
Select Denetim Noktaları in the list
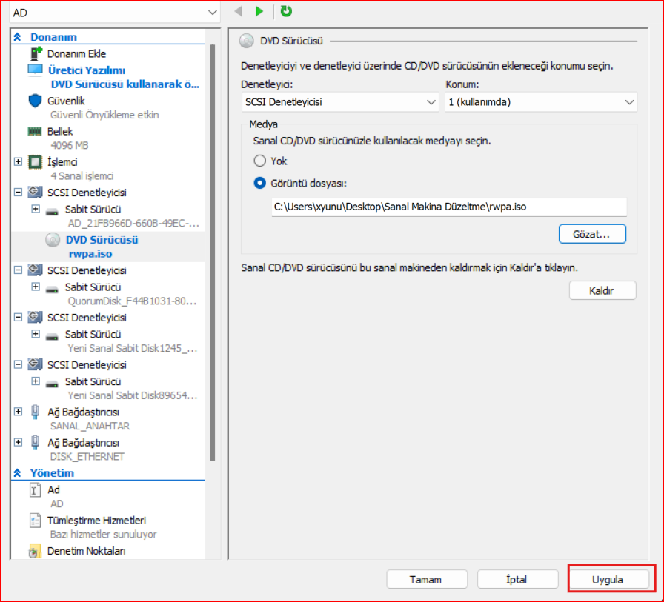[86, 552]
